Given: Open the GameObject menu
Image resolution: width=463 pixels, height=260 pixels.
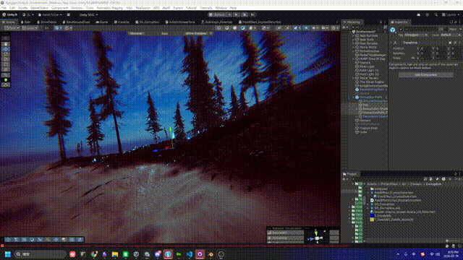Looking at the screenshot, I should [x=39, y=8].
